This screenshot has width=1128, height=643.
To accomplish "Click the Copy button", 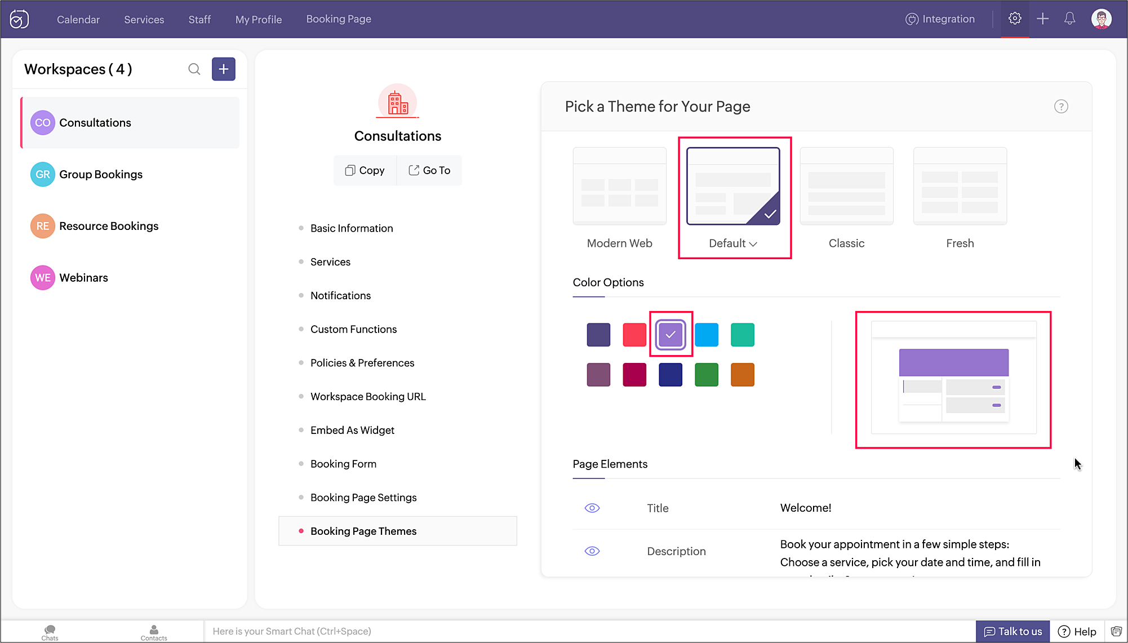I will point(365,170).
